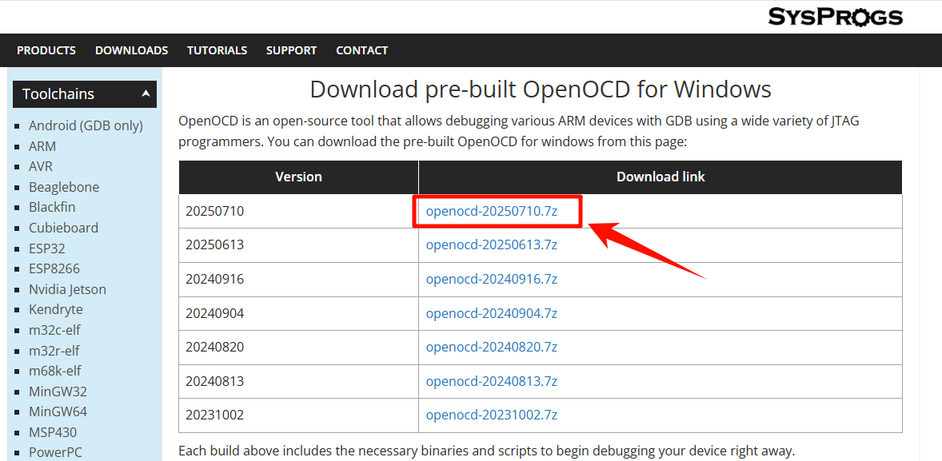Open the m32r-elf toolchain link

(54, 351)
